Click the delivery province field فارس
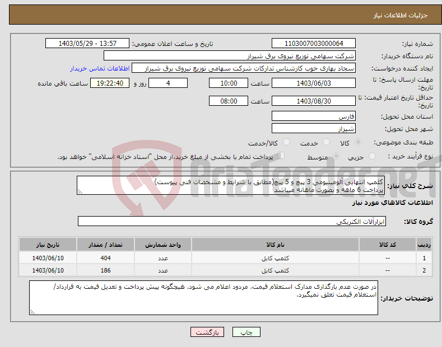The image size is (442, 347). pyautogui.click(x=314, y=116)
